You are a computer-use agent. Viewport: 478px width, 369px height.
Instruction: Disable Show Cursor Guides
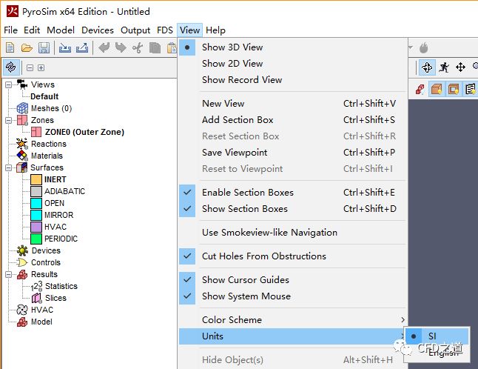pos(245,280)
